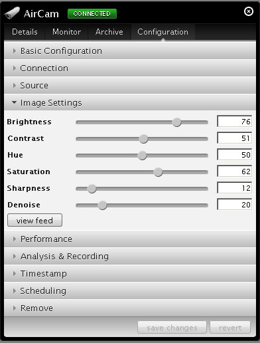Collapse the Image Settings section
Viewport: 260px width, 343px height.
point(130,102)
